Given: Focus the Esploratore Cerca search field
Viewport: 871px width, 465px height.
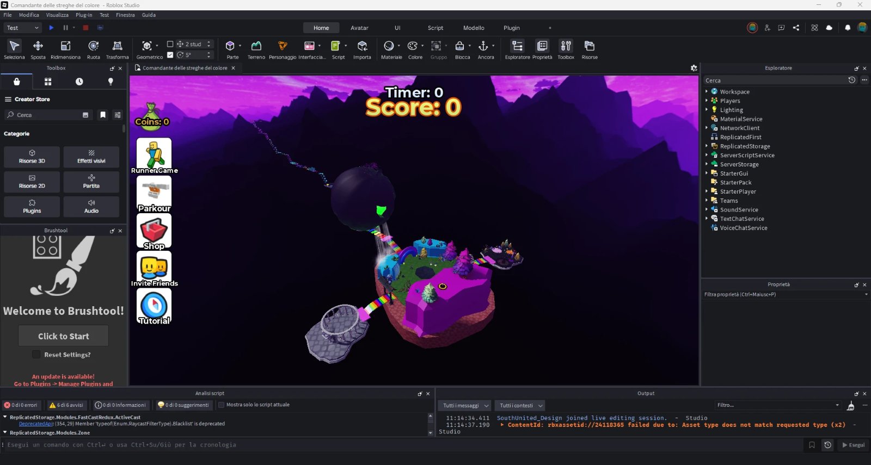Looking at the screenshot, I should pyautogui.click(x=775, y=80).
